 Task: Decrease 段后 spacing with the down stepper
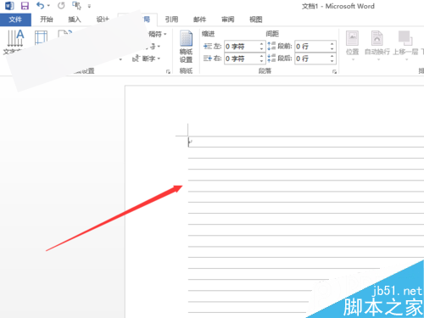tap(332, 61)
